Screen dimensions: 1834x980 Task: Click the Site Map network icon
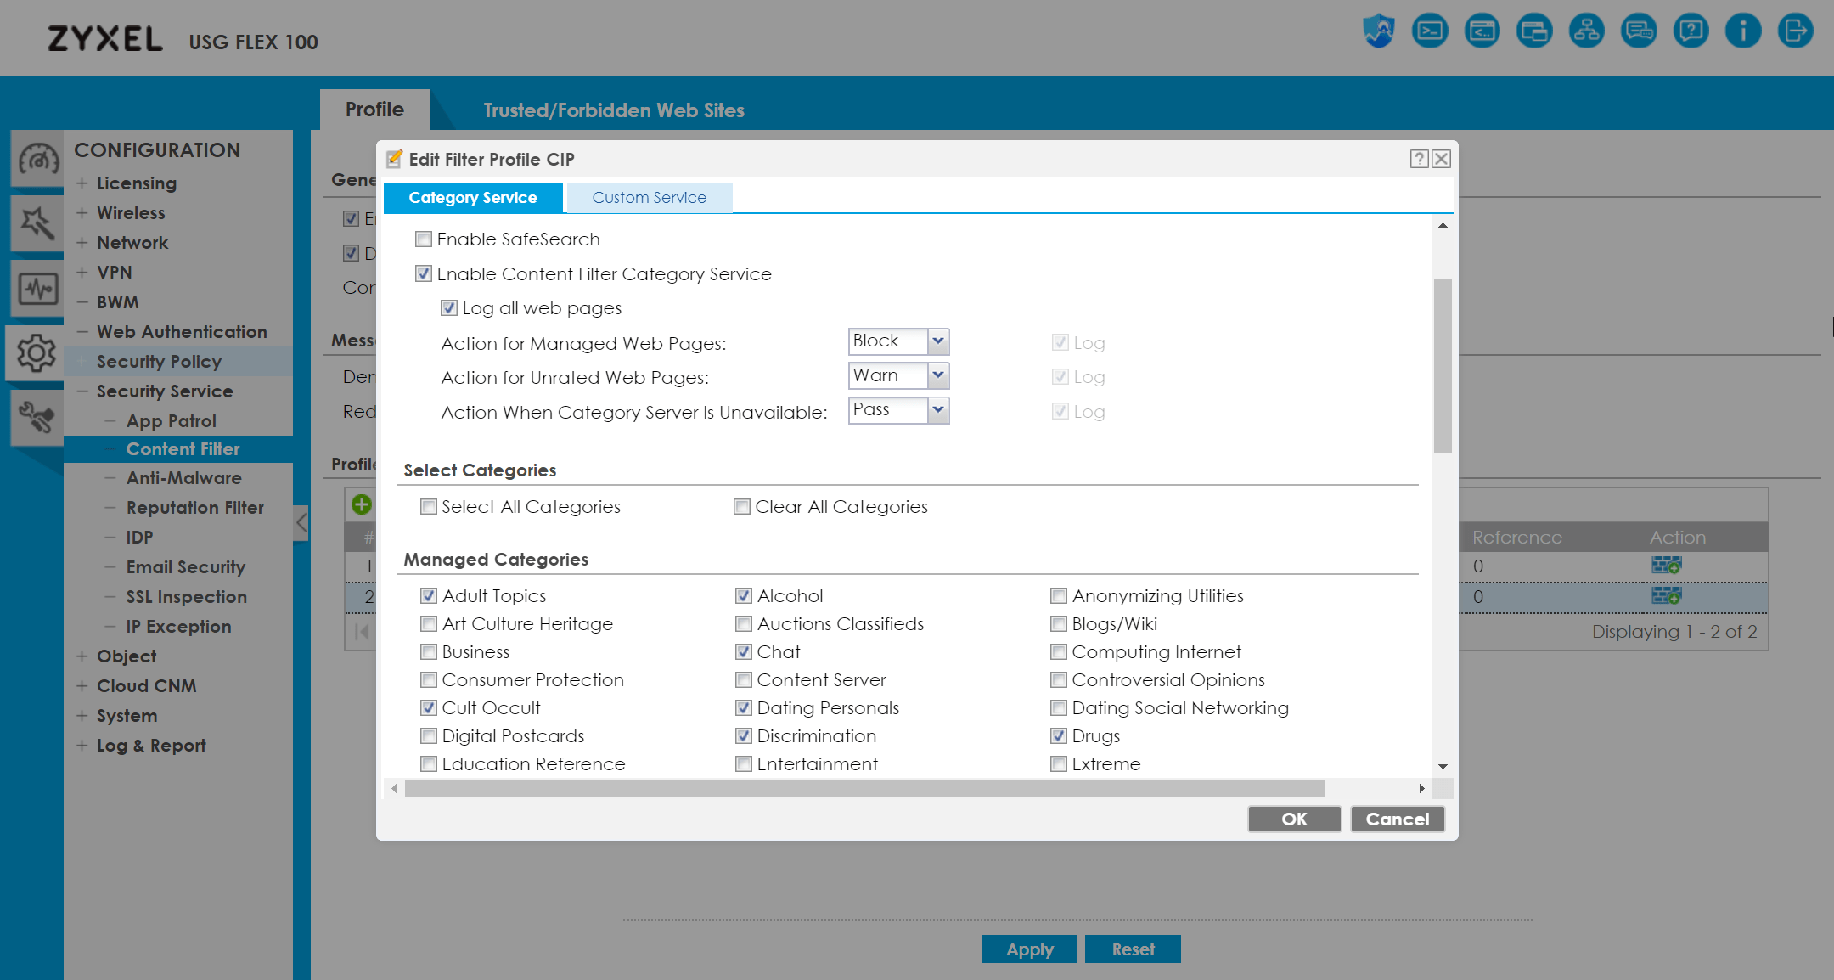(1586, 31)
